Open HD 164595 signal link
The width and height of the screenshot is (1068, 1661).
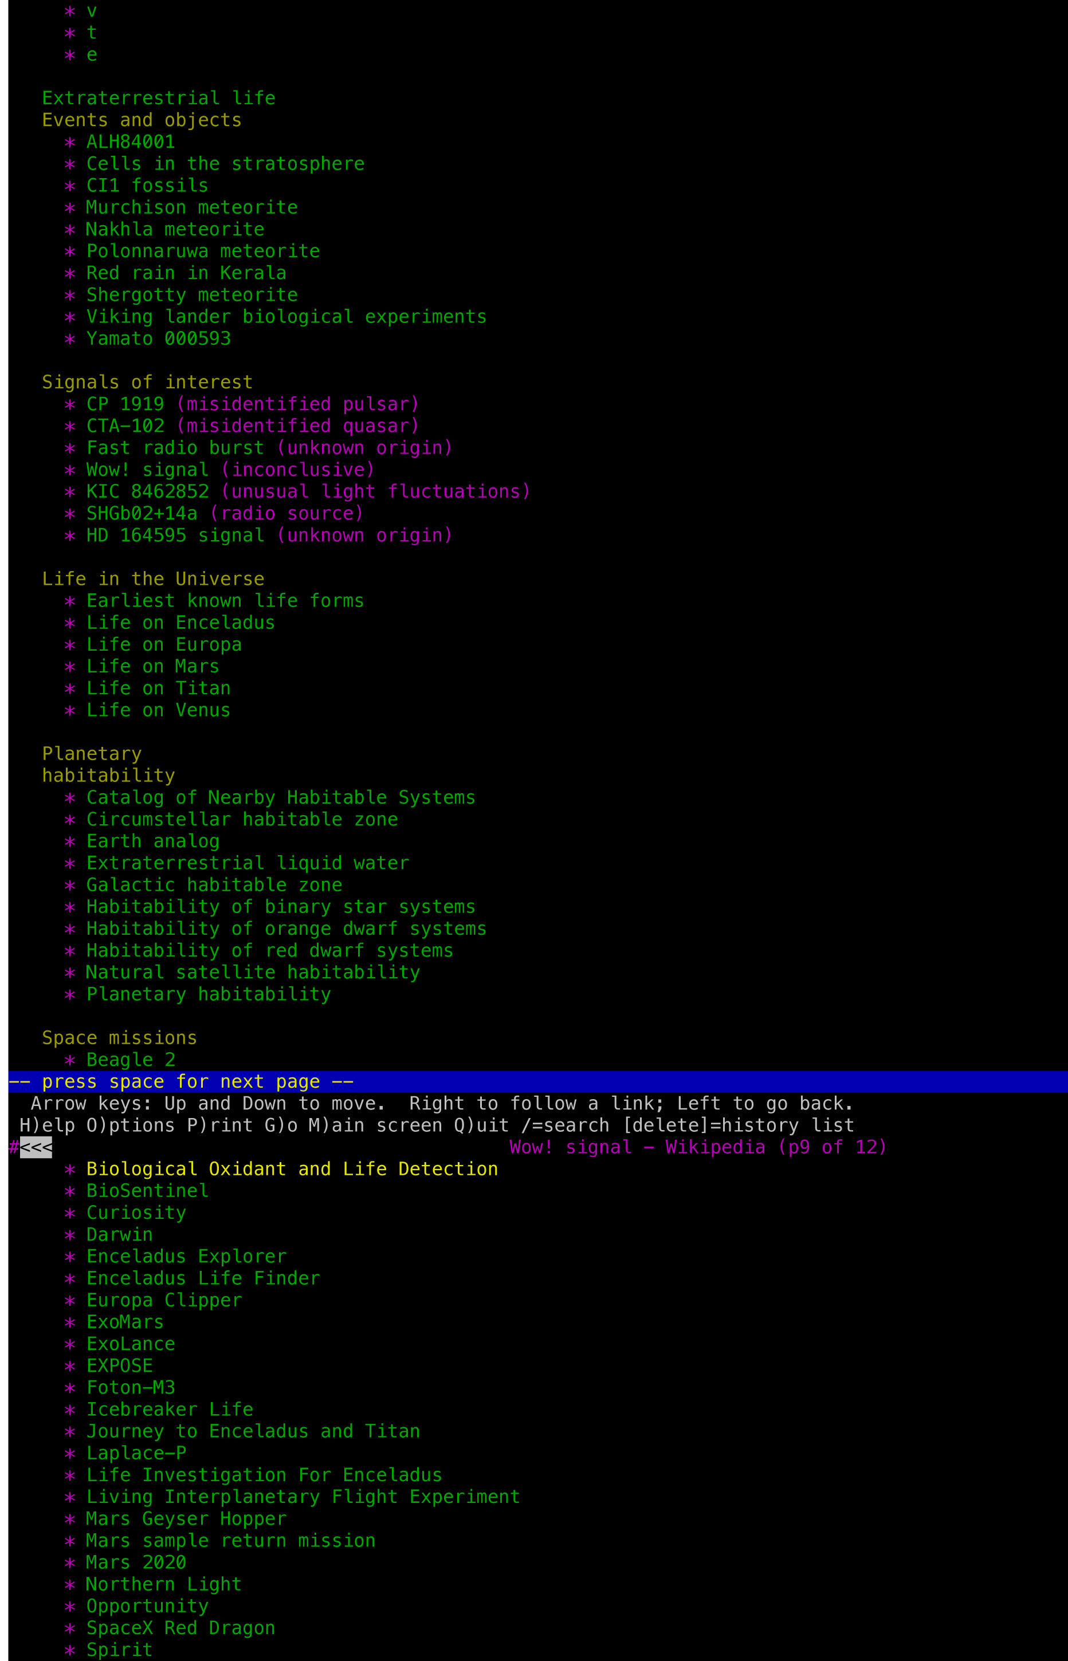[x=175, y=535]
